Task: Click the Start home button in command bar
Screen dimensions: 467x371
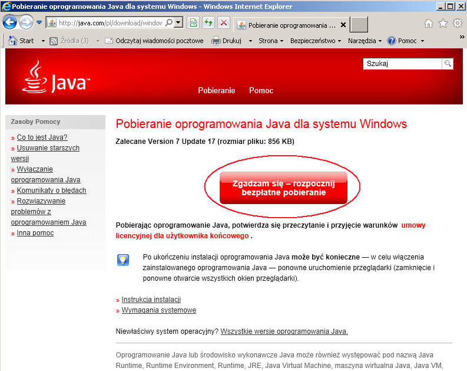Action: (x=21, y=41)
